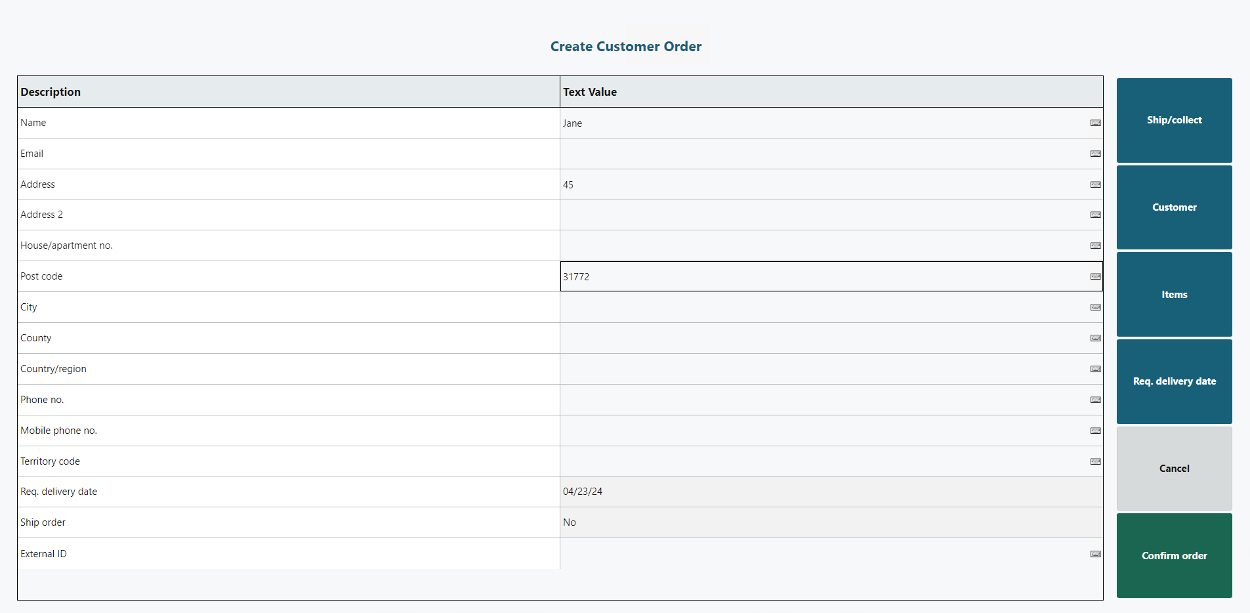1250x613 pixels.
Task: Open the Customer panel button
Action: [x=1174, y=207]
